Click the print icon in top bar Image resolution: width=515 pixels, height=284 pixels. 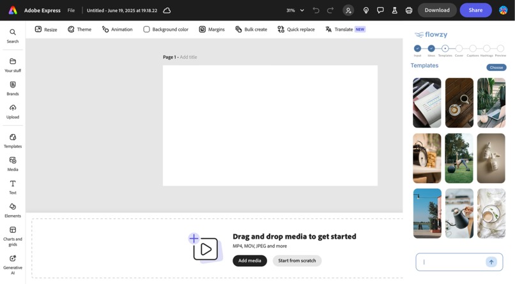point(408,10)
